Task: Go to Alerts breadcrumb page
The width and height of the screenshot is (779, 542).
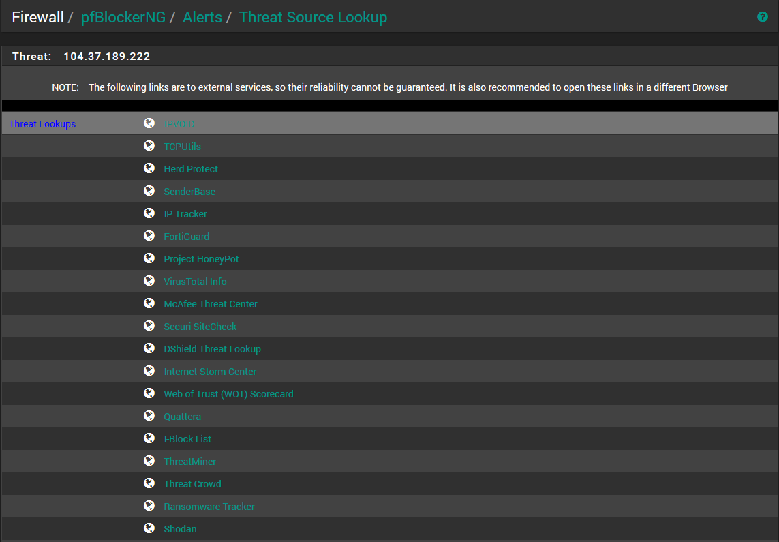Action: click(202, 18)
